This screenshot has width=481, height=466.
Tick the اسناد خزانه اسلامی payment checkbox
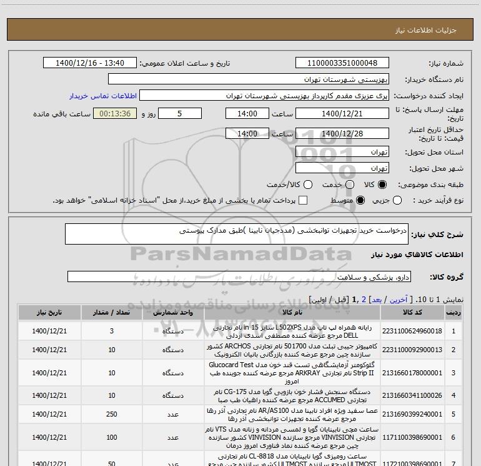click(303, 200)
